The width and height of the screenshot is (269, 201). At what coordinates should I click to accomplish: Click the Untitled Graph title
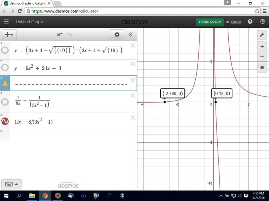pos(29,22)
